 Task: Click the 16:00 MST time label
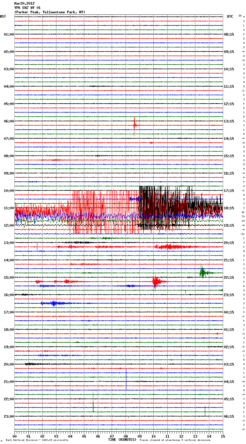[x=9, y=295]
